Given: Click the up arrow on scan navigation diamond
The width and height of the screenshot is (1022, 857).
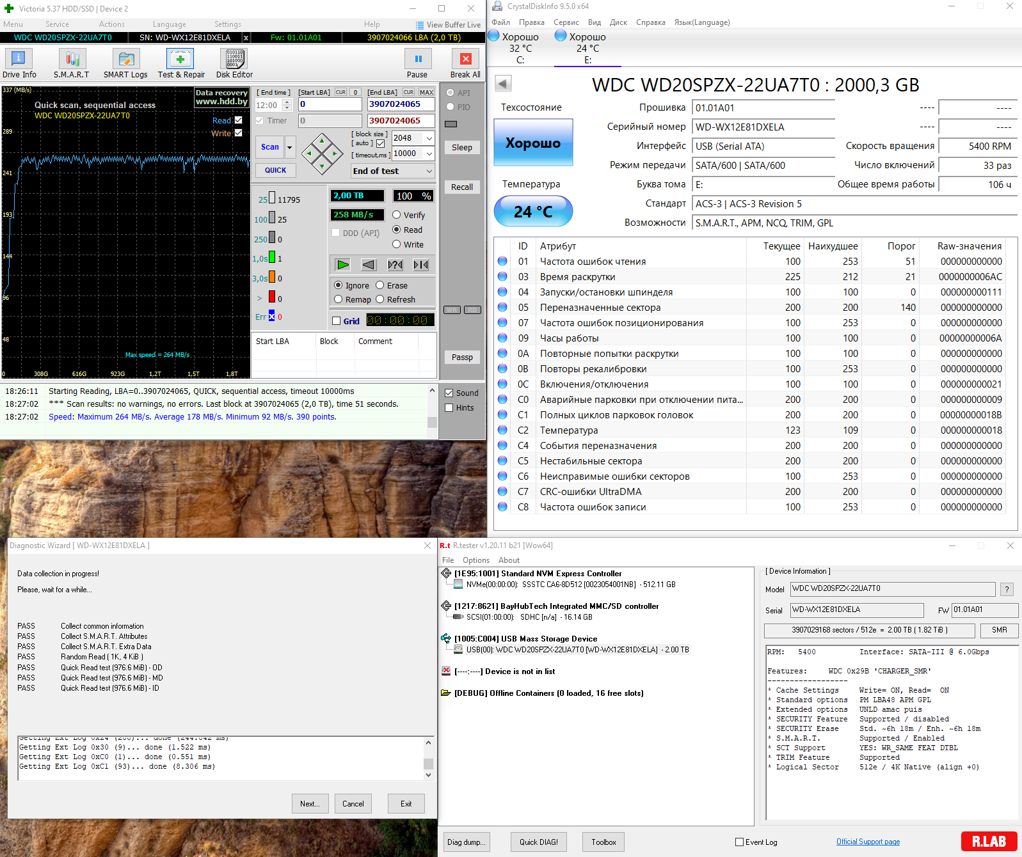Looking at the screenshot, I should click(x=322, y=141).
